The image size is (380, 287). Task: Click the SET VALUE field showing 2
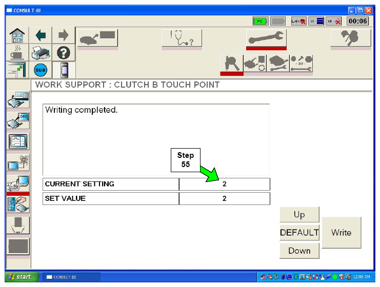224,198
